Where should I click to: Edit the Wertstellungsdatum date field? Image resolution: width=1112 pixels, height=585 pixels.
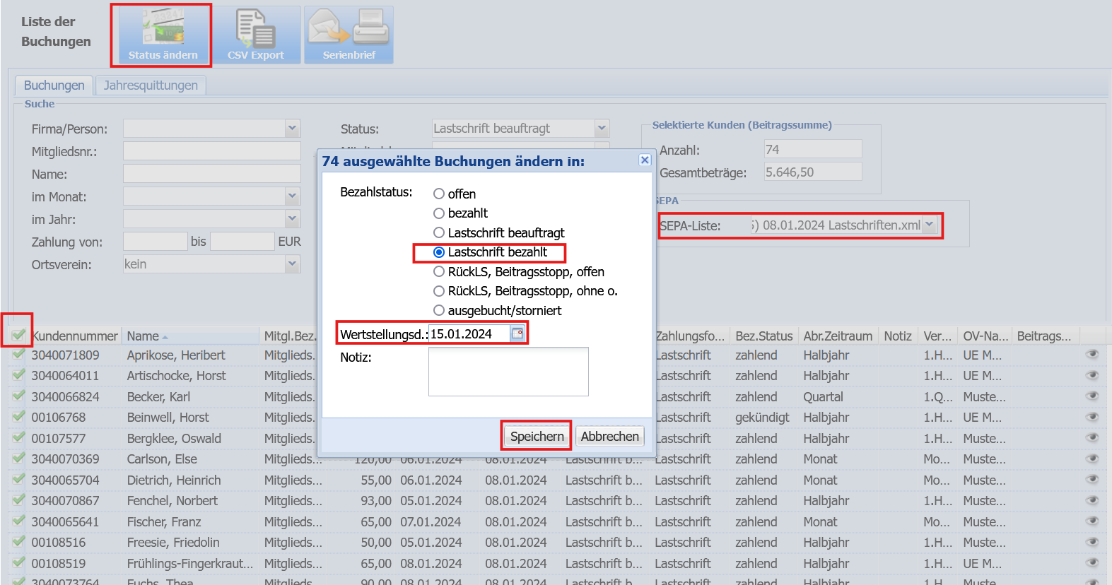[469, 333]
